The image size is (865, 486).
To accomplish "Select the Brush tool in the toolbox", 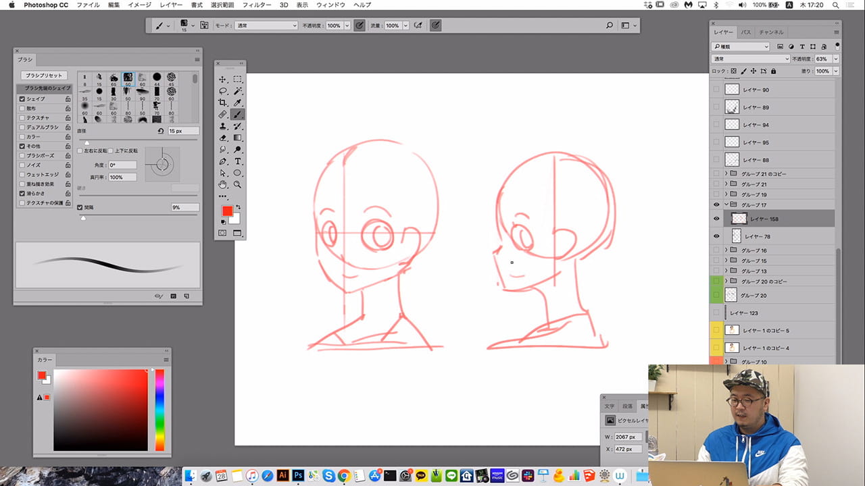I will pyautogui.click(x=238, y=114).
